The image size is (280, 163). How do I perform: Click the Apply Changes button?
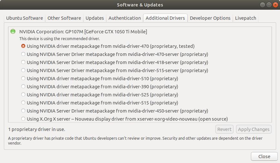point(254,129)
